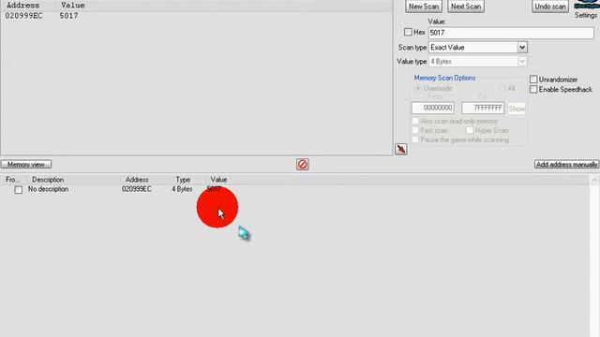Select All memory radio option
The height and width of the screenshot is (337, 600).
(502, 88)
